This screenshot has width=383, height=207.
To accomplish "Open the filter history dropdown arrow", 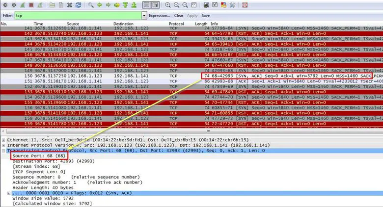I will pos(144,16).
